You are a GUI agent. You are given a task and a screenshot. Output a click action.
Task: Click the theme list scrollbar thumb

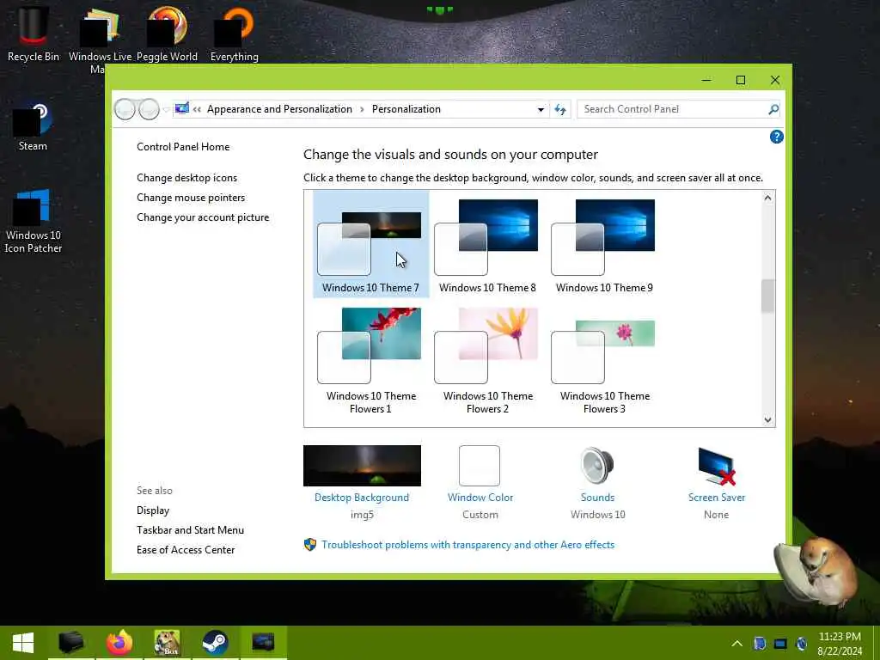click(x=767, y=296)
